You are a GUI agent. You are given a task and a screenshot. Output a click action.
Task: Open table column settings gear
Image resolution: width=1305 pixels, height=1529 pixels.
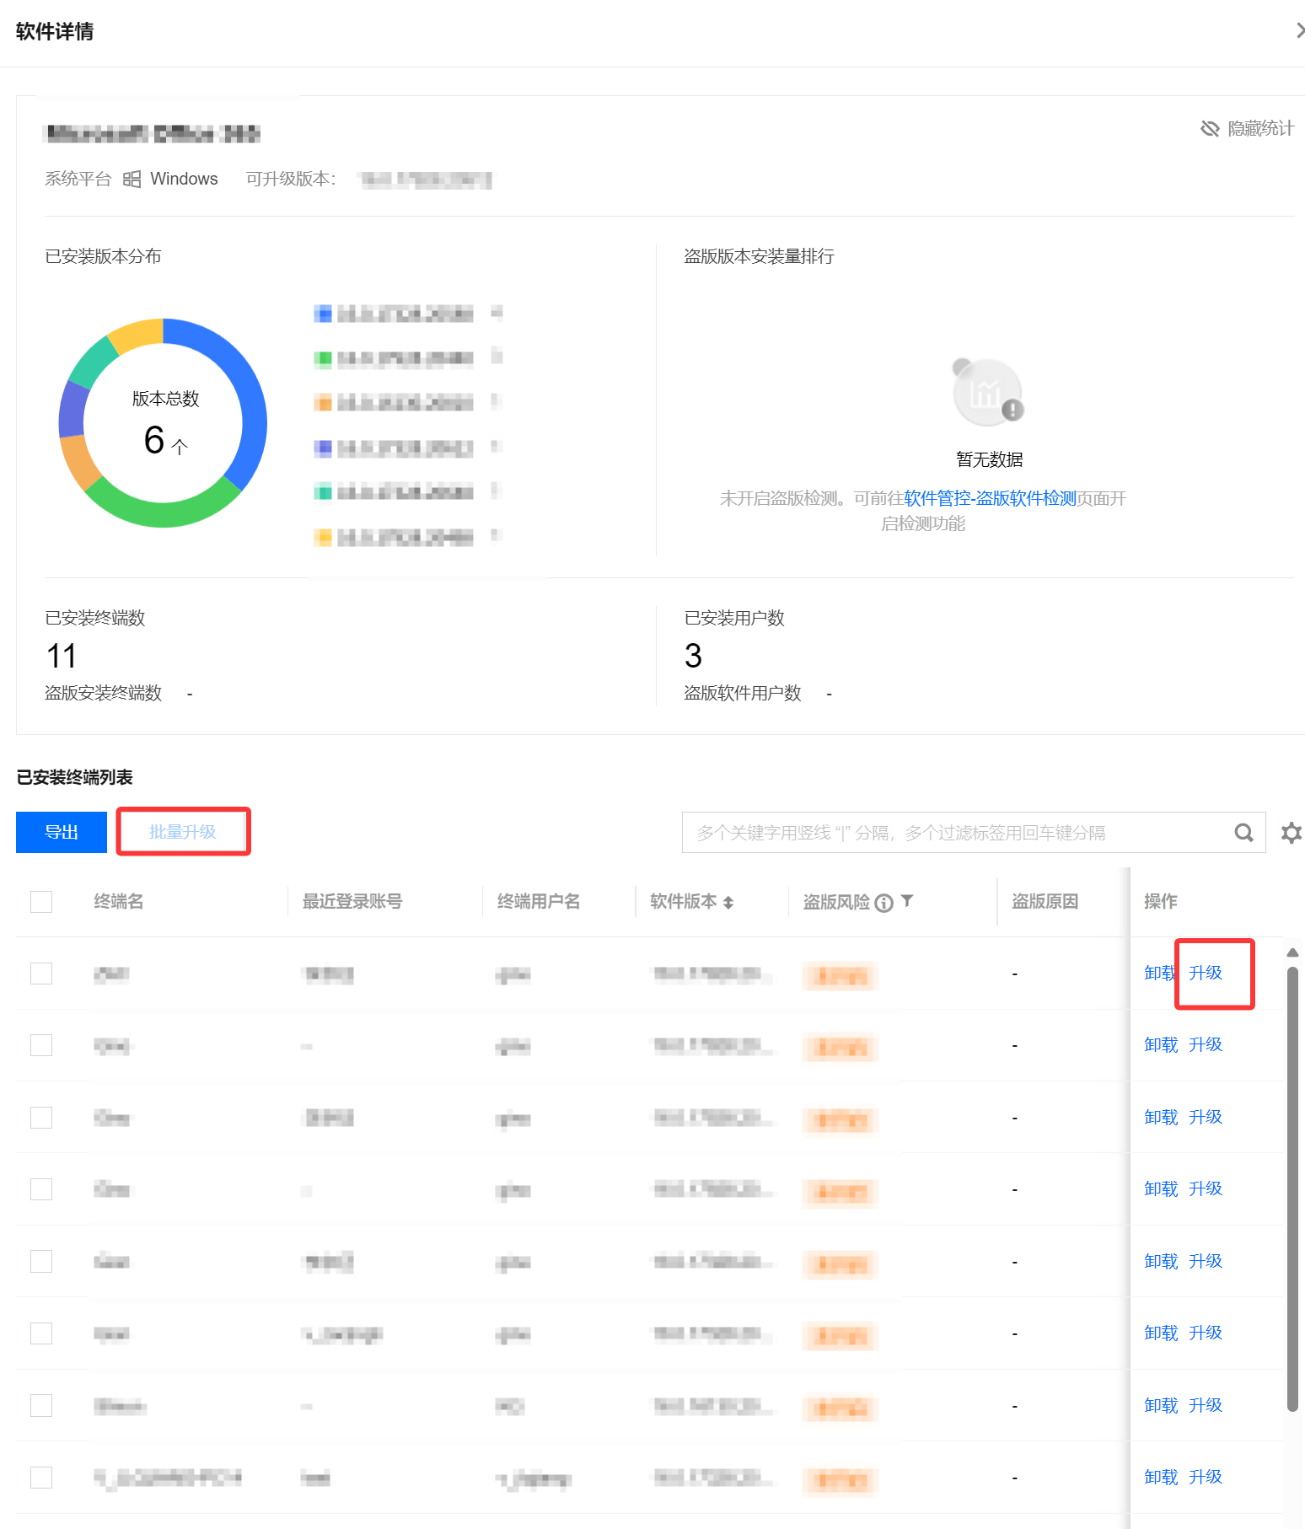pyautogui.click(x=1291, y=833)
